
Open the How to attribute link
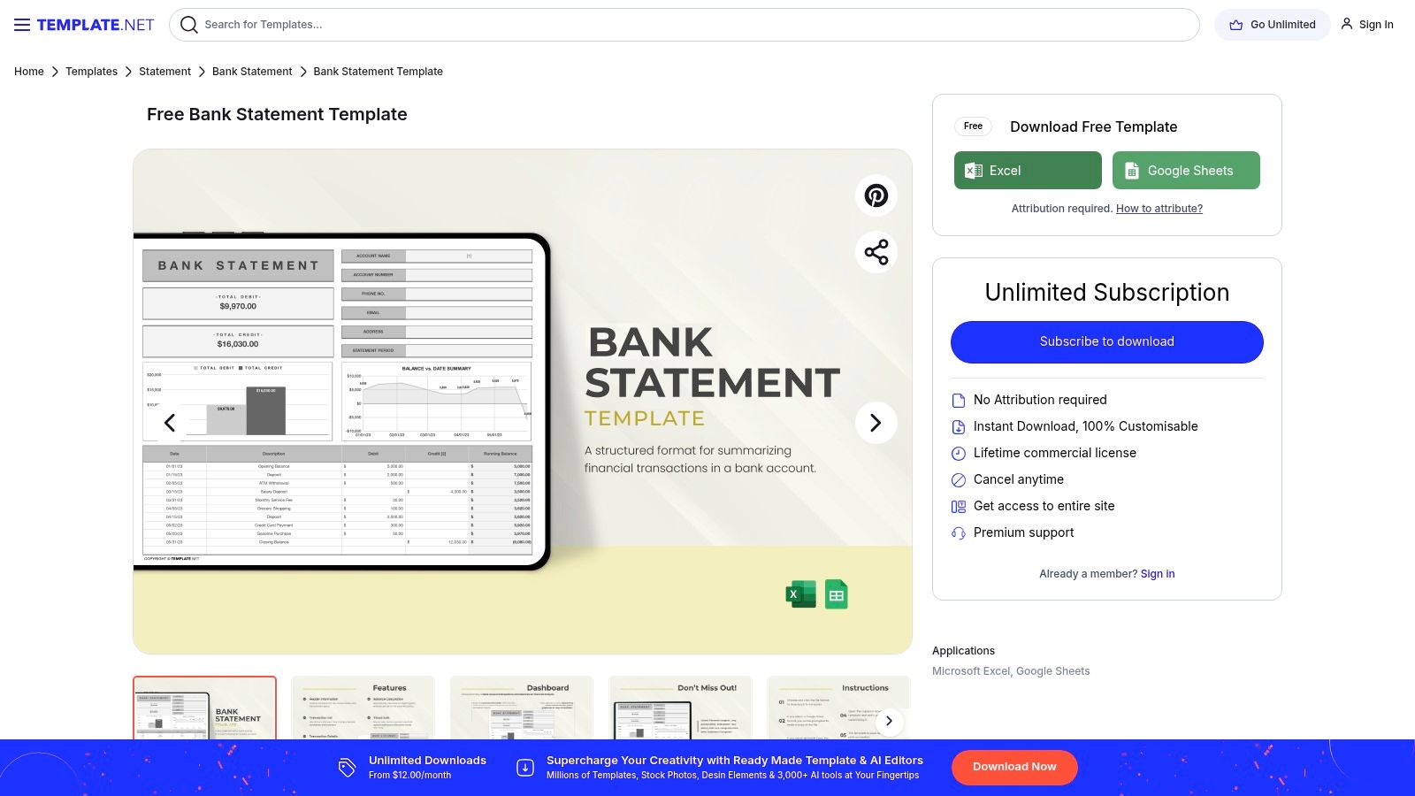tap(1159, 209)
